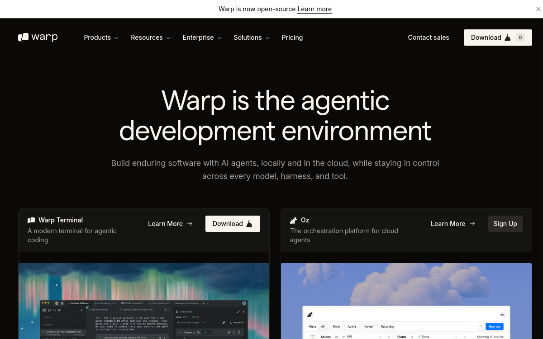Expand the Resources navigation dropdown
This screenshot has height=339, width=543.
[151, 38]
